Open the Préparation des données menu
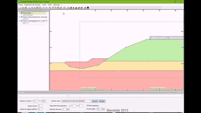The width and height of the screenshot is (201, 113). pyautogui.click(x=32, y=5)
